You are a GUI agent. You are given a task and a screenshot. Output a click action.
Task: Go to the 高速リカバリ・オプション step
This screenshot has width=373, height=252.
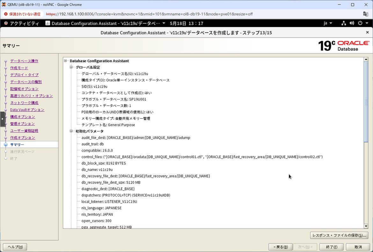pyautogui.click(x=31, y=96)
